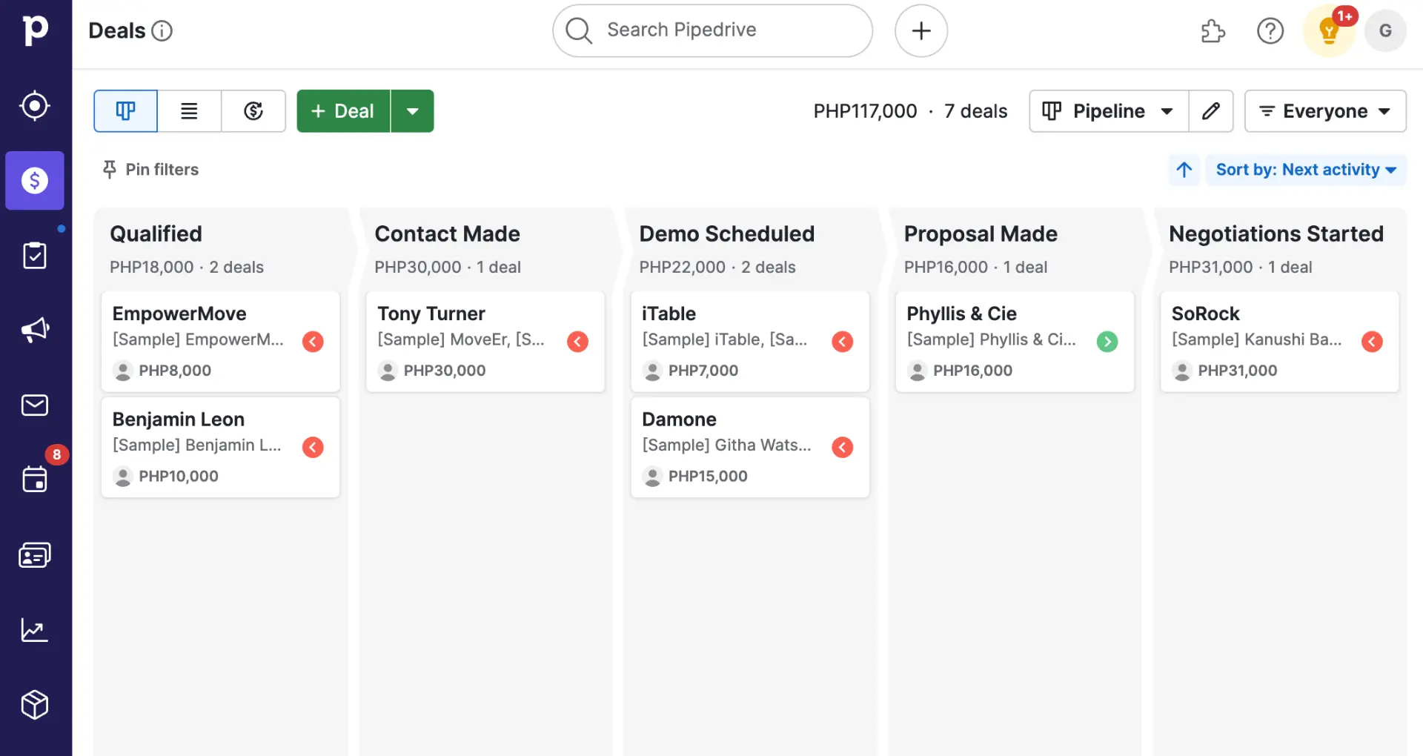Click the Proposal Made stage header
The height and width of the screenshot is (756, 1423).
[981, 233]
